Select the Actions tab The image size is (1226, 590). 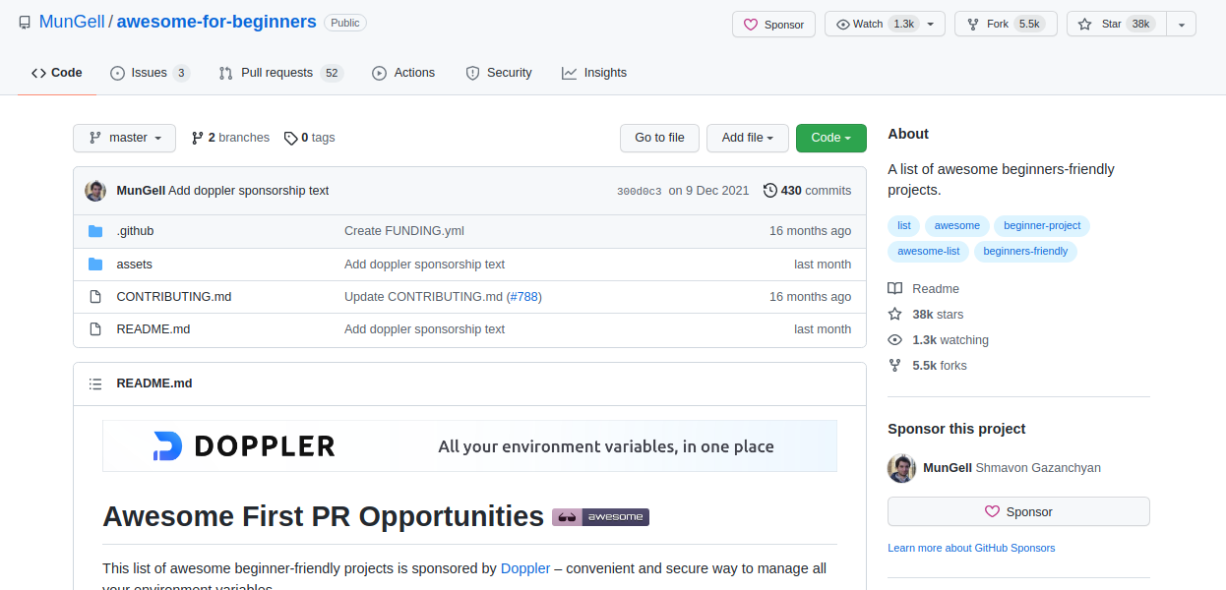403,72
